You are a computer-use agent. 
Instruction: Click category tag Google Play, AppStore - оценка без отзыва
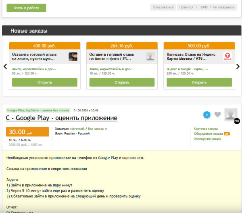click(x=38, y=110)
